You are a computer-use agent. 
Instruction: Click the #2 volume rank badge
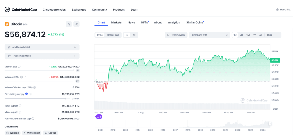click(x=77, y=81)
